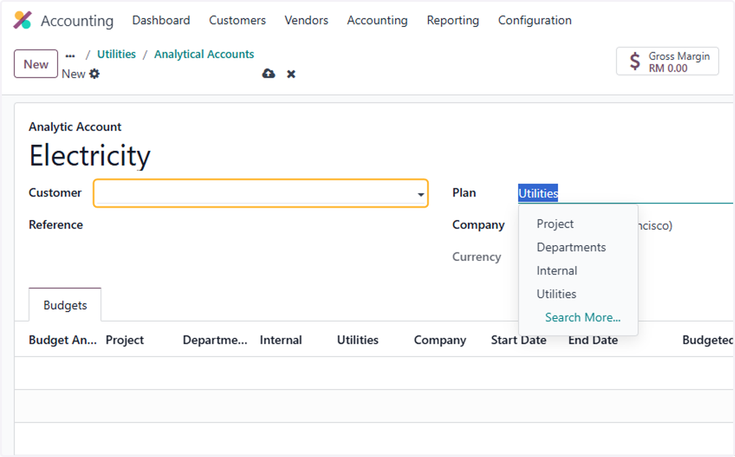Click the Internal column header
Viewport: 735px width, 457px height.
281,340
